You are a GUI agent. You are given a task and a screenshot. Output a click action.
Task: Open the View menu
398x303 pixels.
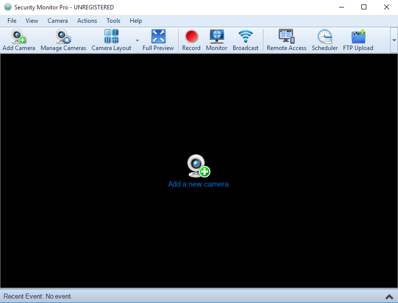[32, 21]
